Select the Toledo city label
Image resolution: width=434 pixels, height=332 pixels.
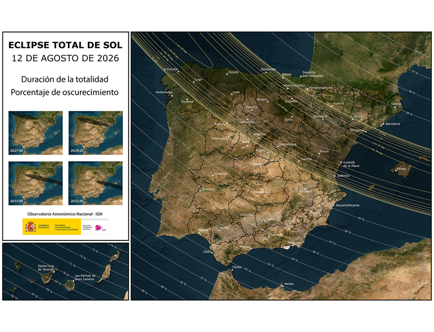[x=257, y=164]
